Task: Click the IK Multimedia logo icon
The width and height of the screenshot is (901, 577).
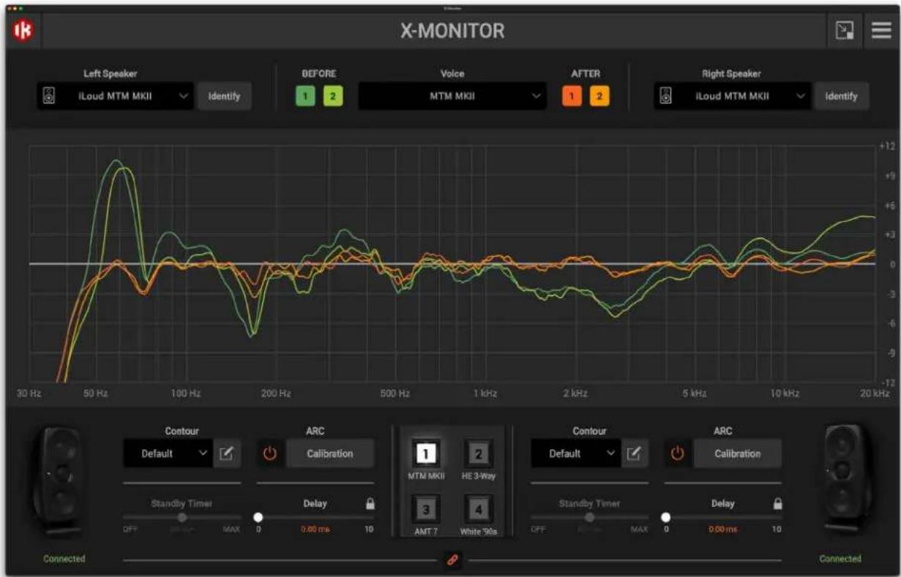Action: [x=22, y=31]
